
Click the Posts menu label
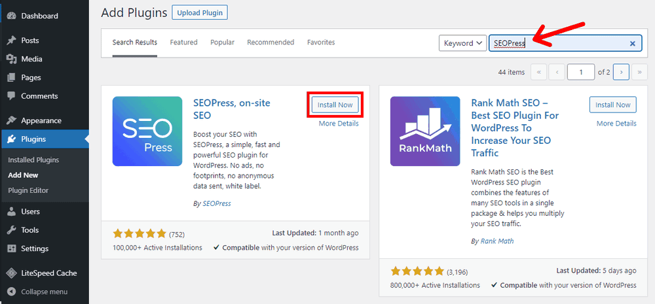pyautogui.click(x=30, y=41)
